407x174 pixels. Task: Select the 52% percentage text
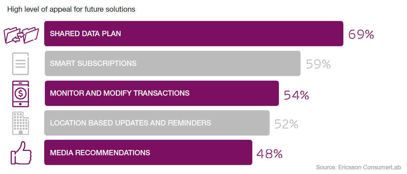286,124
